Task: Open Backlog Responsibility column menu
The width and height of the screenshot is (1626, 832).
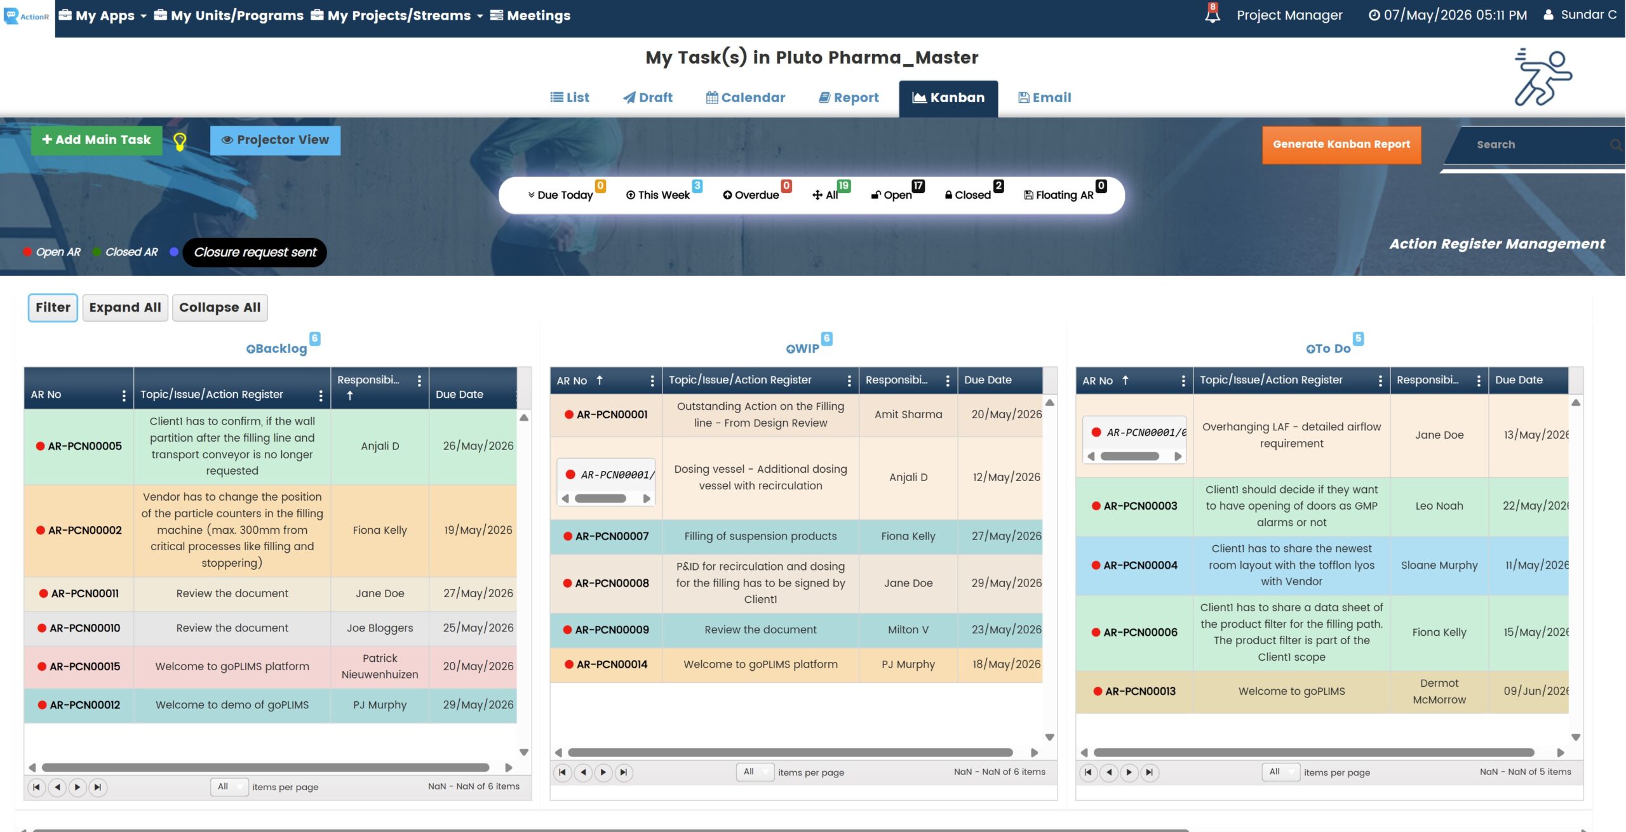Action: pyautogui.click(x=419, y=381)
